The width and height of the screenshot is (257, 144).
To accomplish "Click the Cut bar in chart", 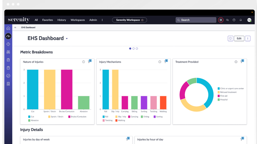I will (33, 90).
